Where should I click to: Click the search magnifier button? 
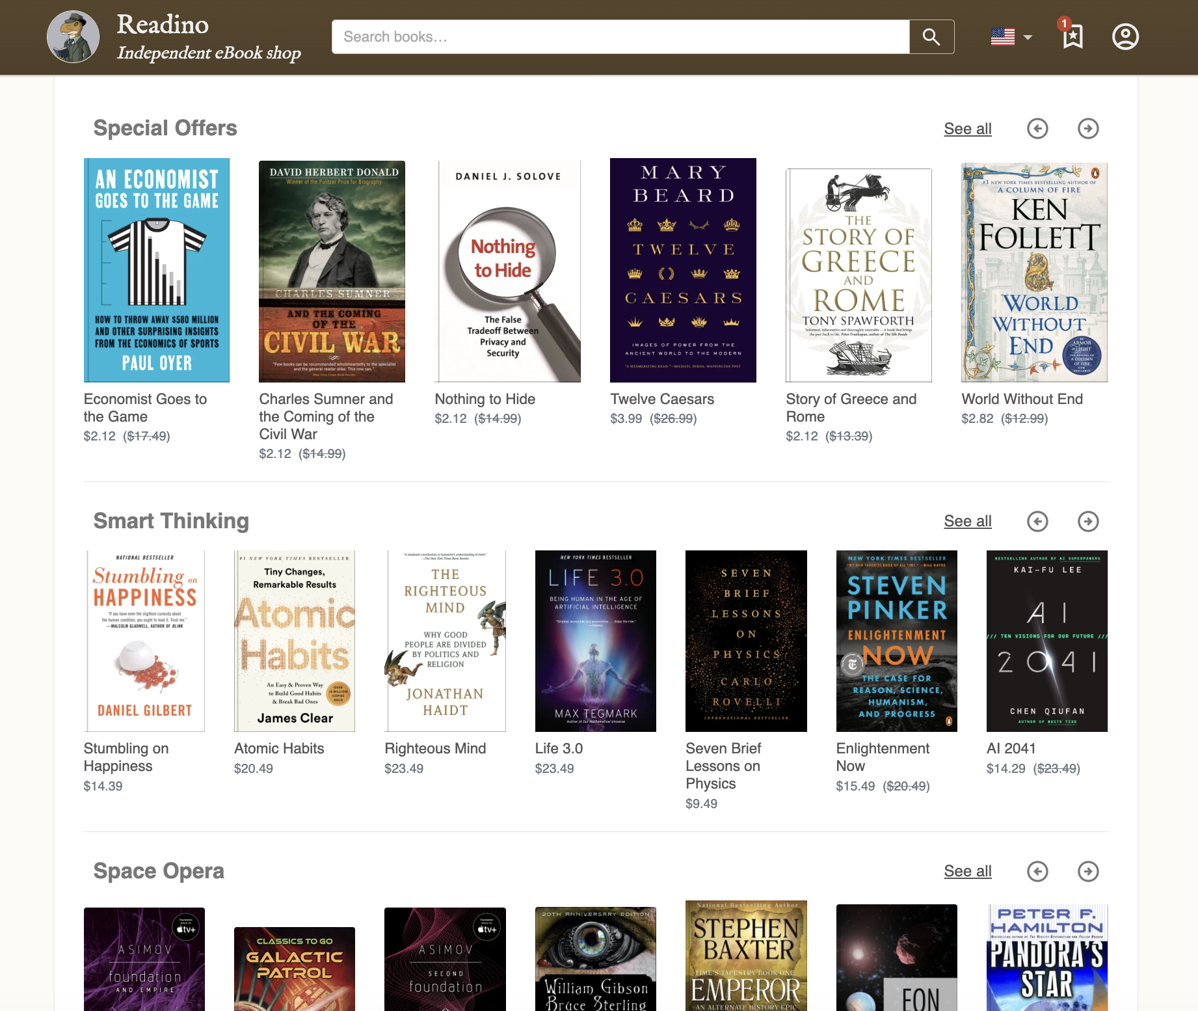click(931, 37)
